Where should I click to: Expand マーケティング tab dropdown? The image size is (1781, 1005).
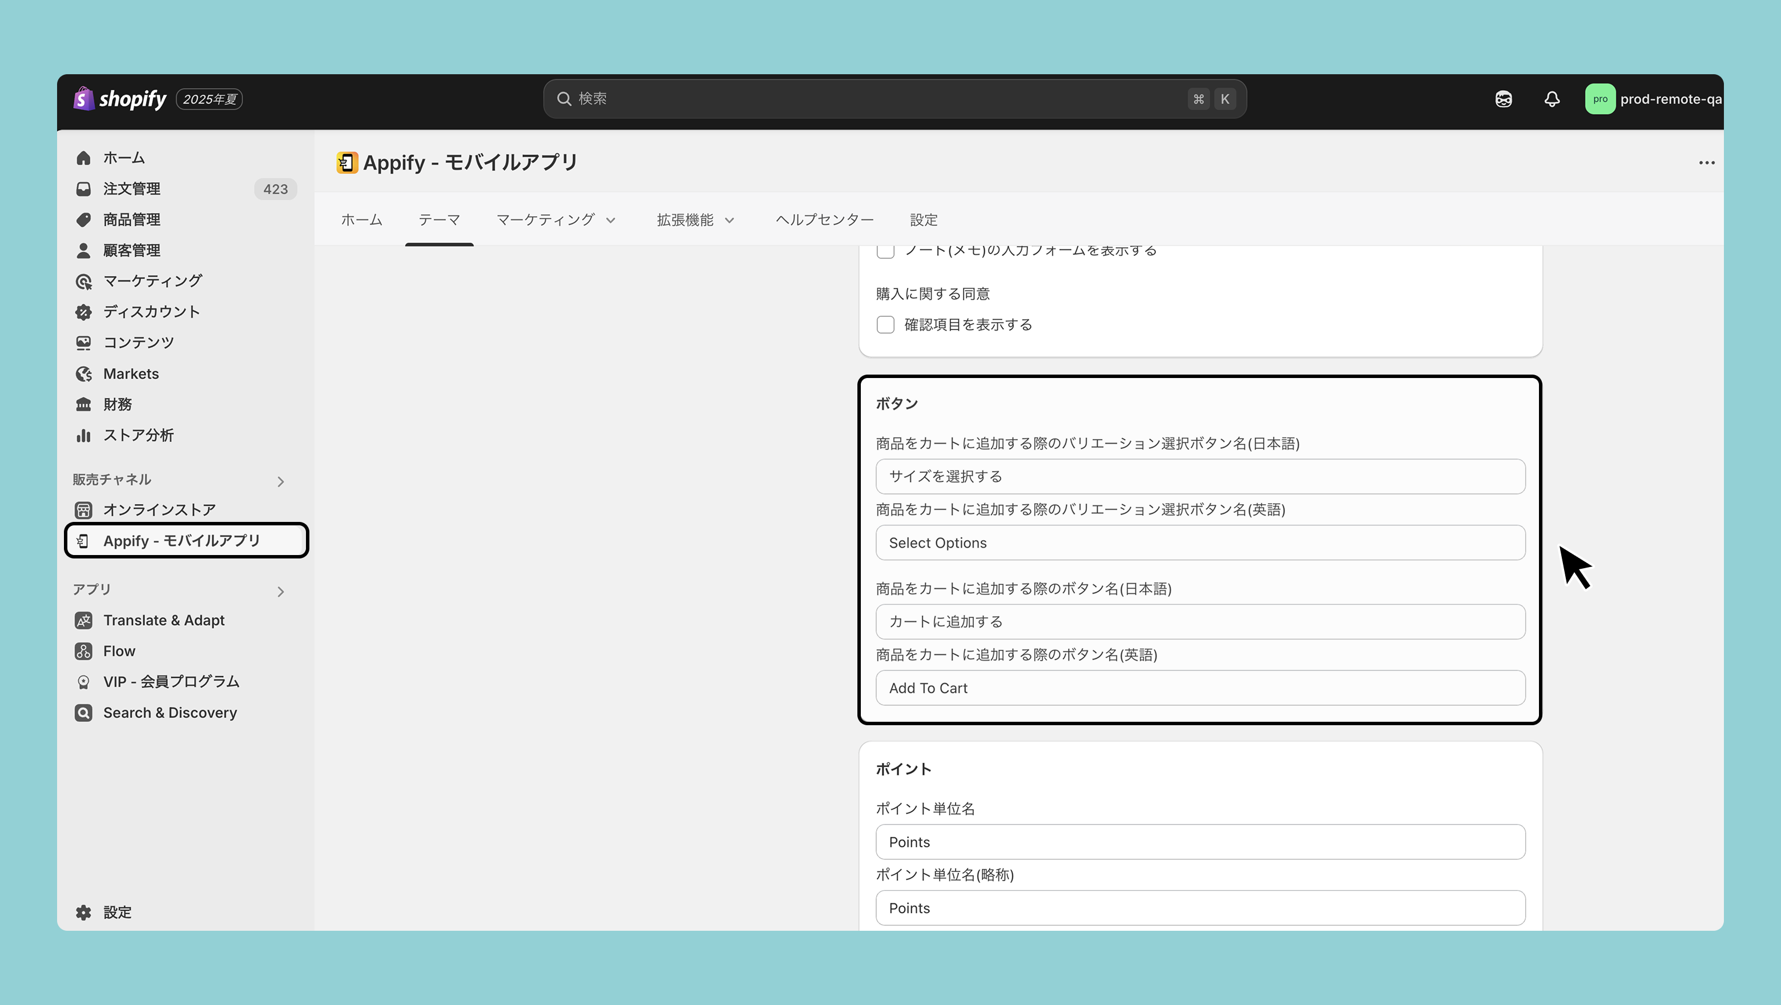coord(610,220)
